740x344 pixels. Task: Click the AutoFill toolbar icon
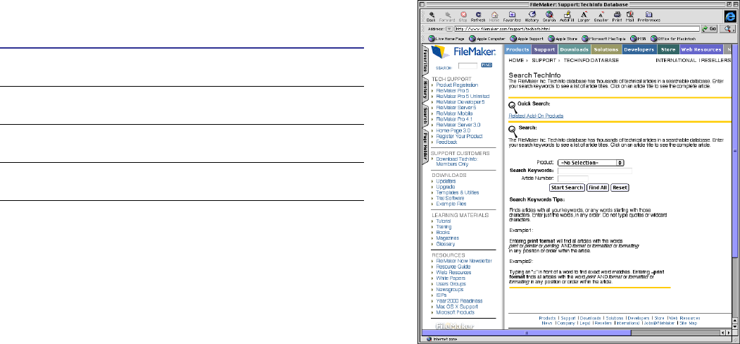(566, 15)
